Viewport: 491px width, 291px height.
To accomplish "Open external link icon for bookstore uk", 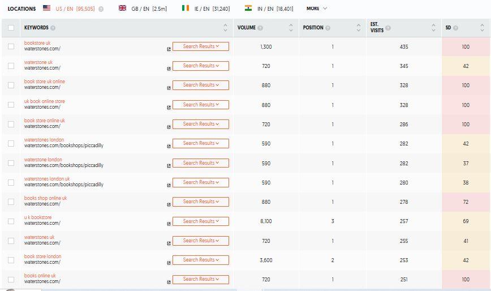I will pyautogui.click(x=169, y=49).
